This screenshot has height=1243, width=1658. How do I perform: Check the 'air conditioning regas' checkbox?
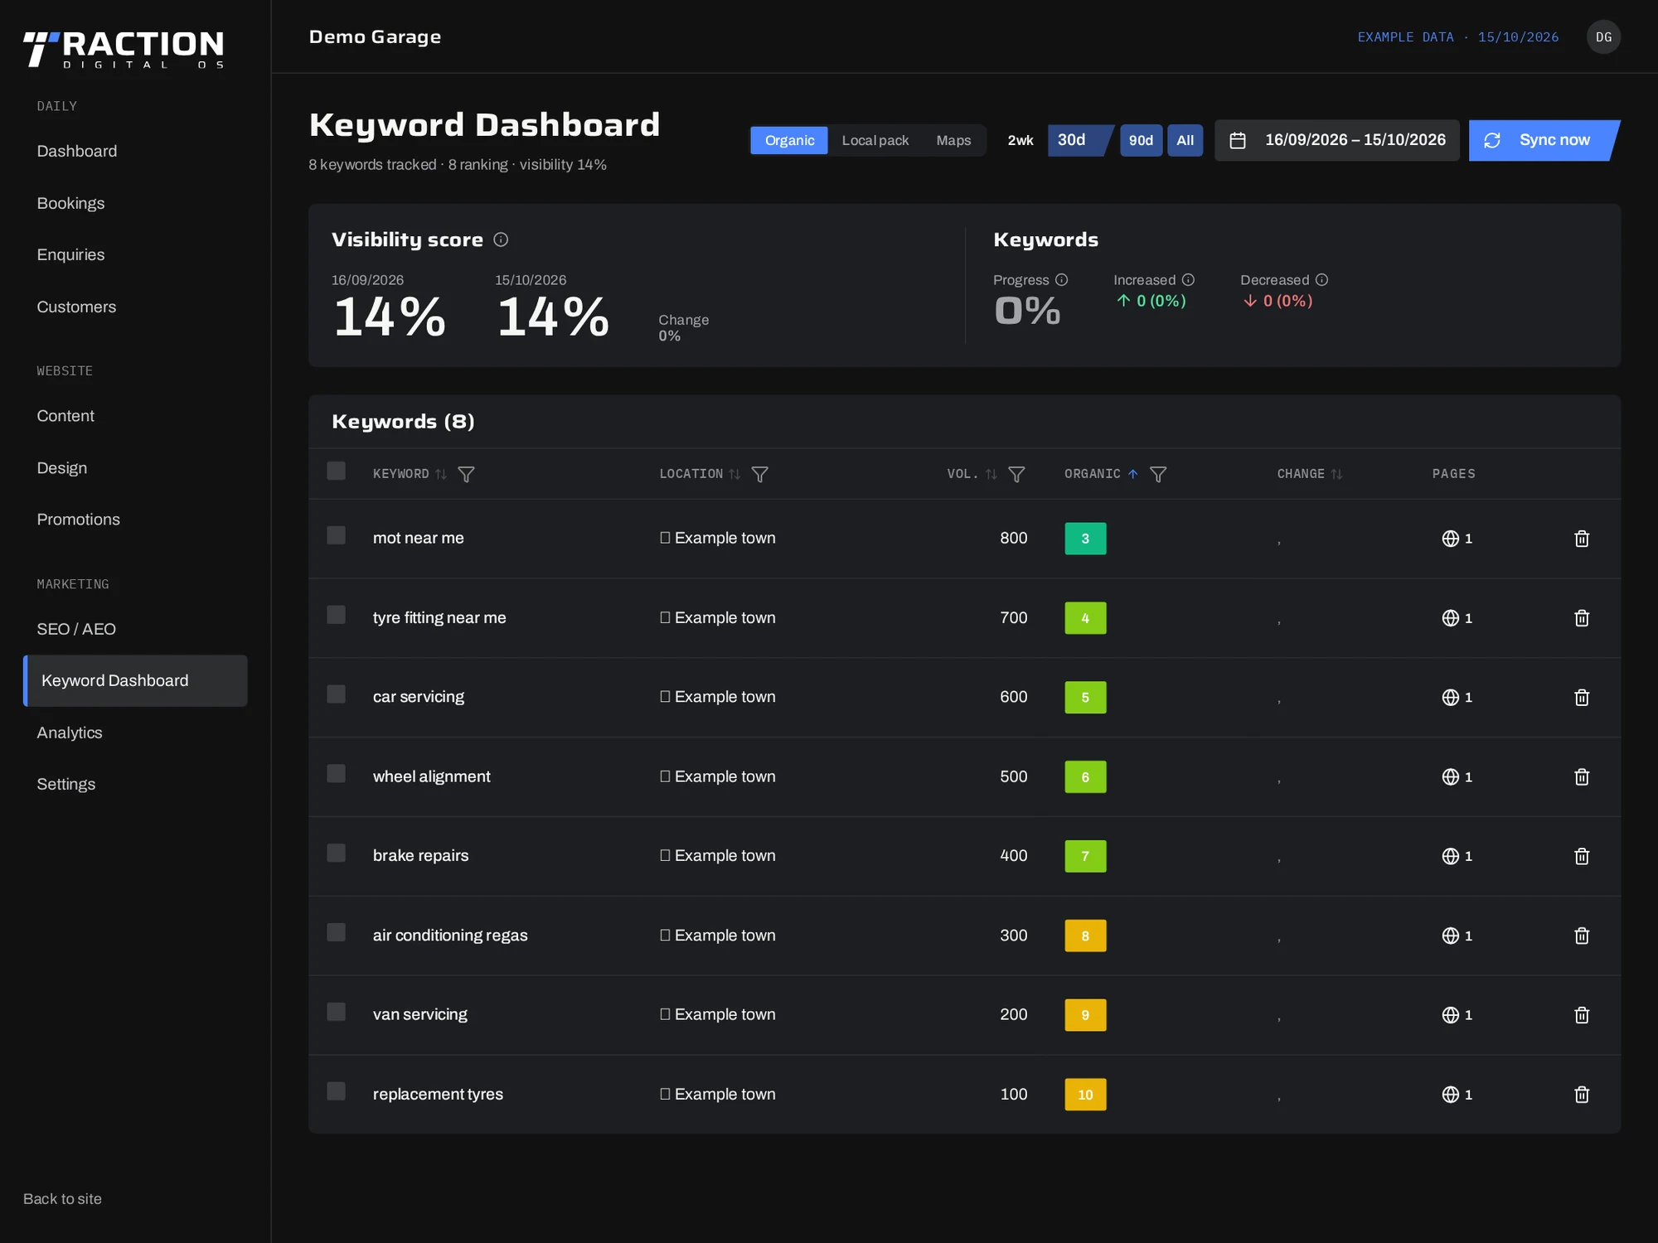[x=336, y=932]
